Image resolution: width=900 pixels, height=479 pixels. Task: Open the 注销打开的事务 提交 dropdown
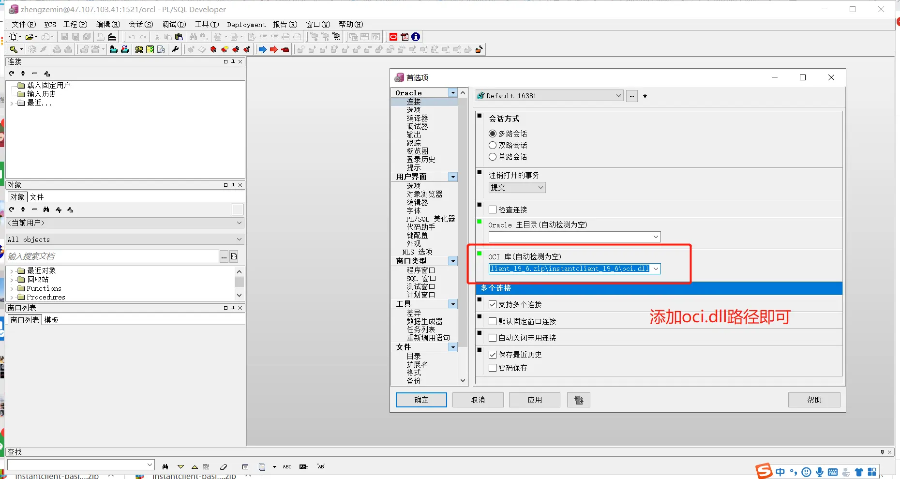517,187
